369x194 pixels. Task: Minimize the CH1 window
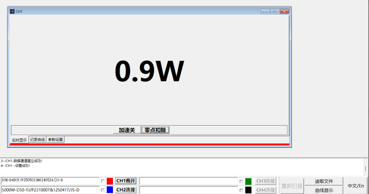[265, 11]
